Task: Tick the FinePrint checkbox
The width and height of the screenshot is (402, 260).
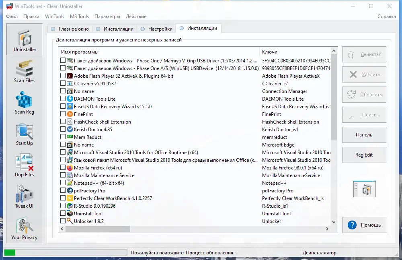Action: coord(63,114)
